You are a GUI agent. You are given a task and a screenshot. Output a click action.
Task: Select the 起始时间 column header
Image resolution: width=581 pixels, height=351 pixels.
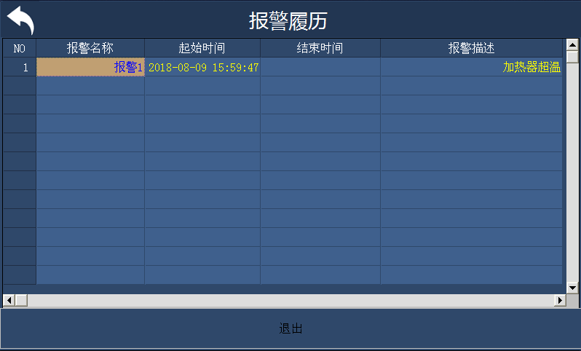(x=202, y=48)
